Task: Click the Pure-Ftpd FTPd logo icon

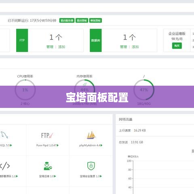Action: [x=47, y=135]
